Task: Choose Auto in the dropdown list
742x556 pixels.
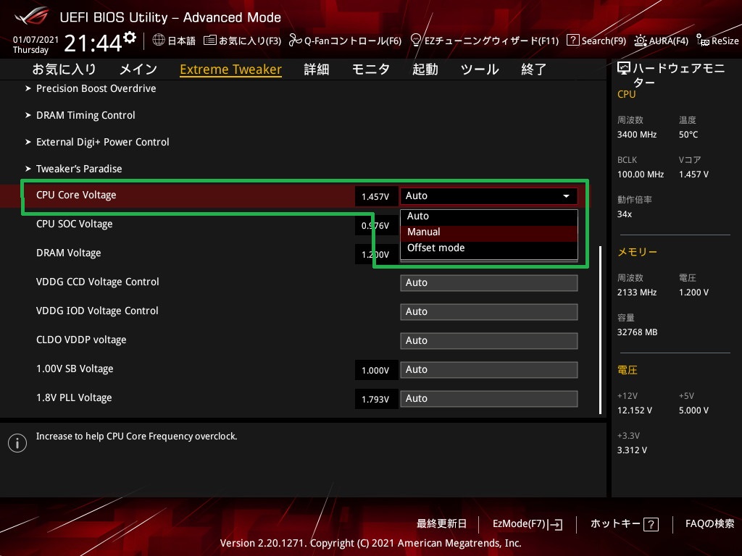Action: click(x=489, y=216)
